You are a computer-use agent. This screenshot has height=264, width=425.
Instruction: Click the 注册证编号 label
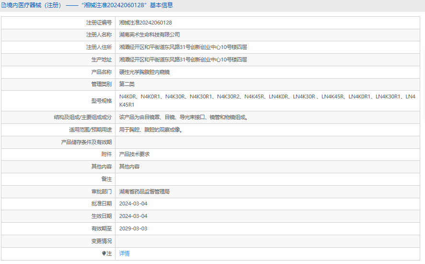coord(99,23)
